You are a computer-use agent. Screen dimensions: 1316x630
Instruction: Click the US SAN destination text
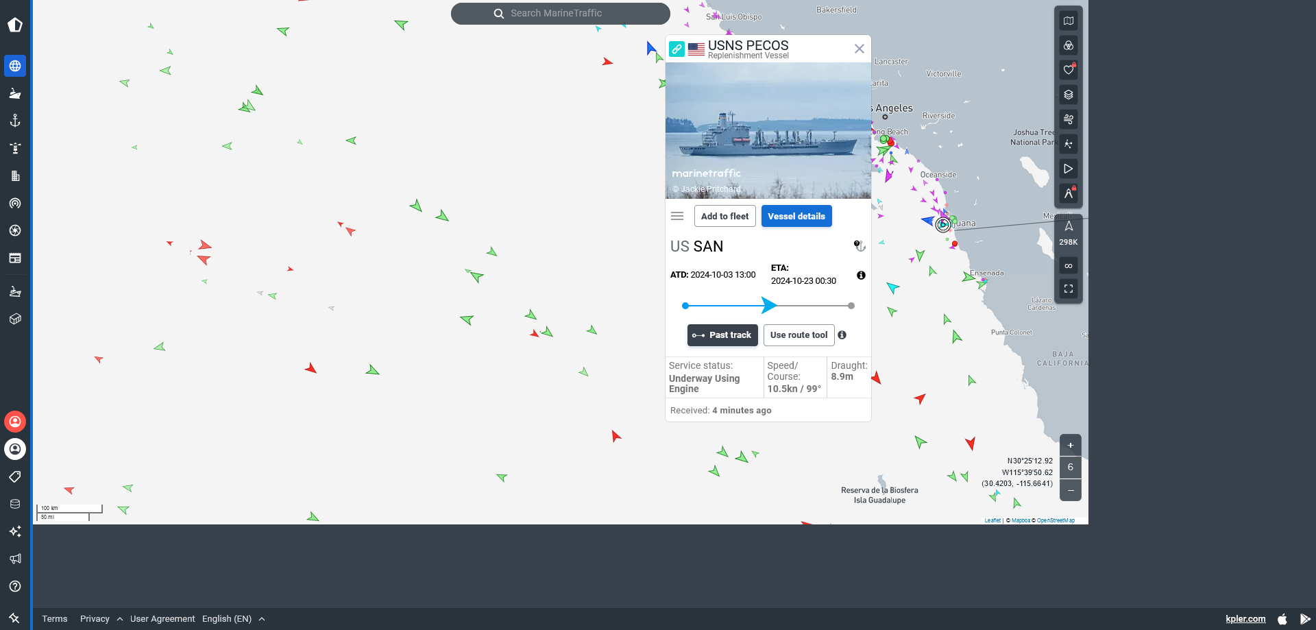coord(696,247)
